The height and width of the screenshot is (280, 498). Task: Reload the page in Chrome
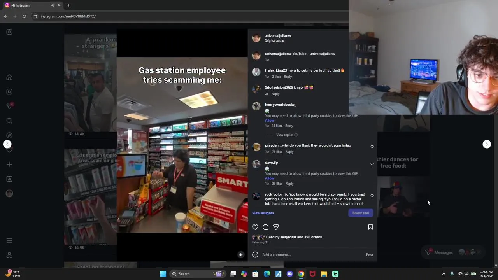pos(24,16)
